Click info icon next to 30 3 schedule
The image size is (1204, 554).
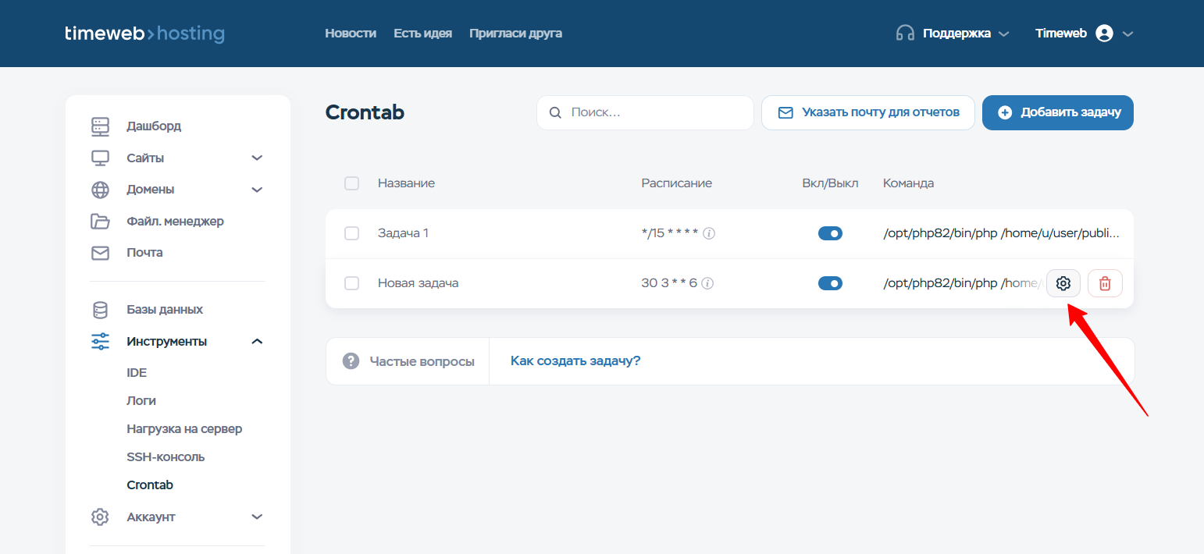[707, 283]
